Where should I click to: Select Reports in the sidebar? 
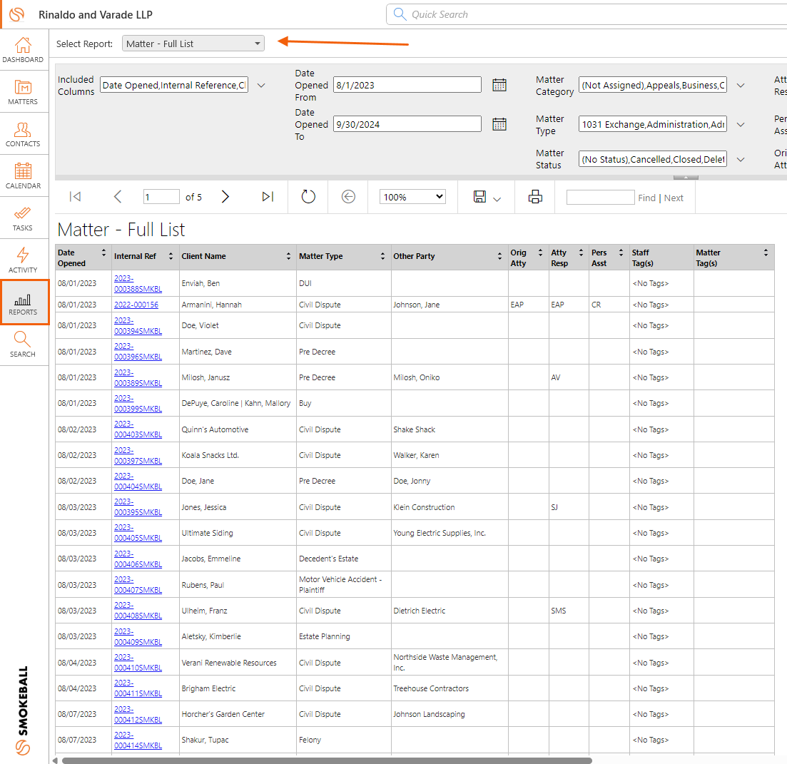point(23,302)
